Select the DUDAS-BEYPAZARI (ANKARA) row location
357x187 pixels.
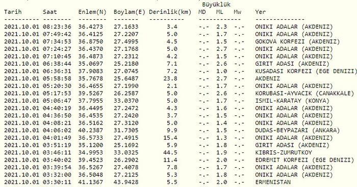pyautogui.click(x=297, y=131)
